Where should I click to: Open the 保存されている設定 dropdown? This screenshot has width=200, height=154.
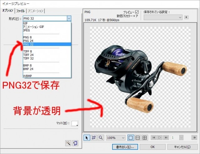point(163,18)
